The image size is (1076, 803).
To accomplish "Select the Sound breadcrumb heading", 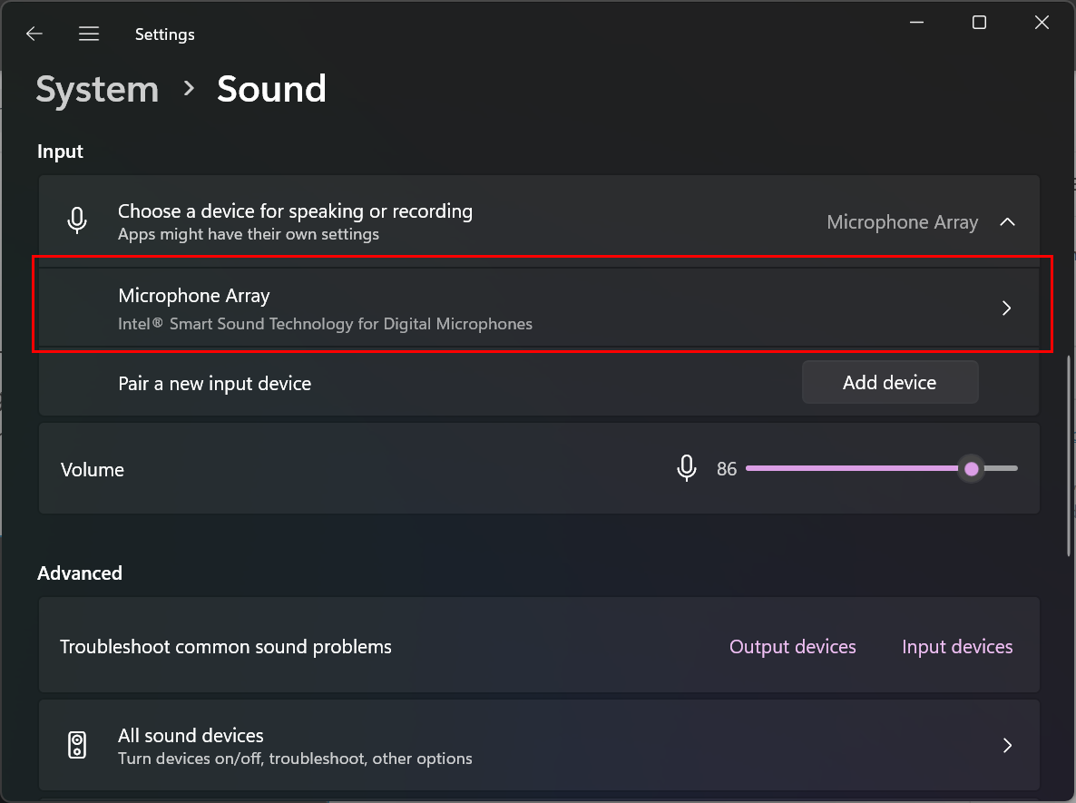I will click(271, 89).
